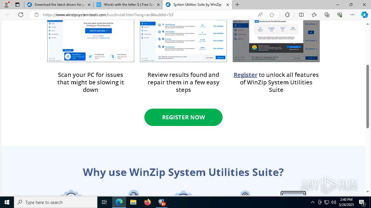The image size is (371, 208).
Task: Open the Extensions puzzle icon
Action: coord(287,15)
